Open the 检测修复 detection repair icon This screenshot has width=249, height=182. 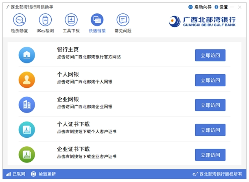click(x=20, y=19)
